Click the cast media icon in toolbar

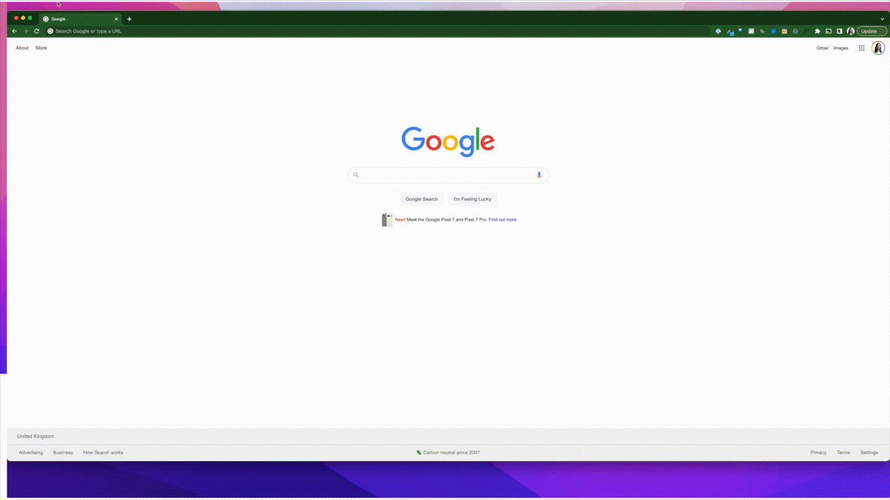click(828, 31)
